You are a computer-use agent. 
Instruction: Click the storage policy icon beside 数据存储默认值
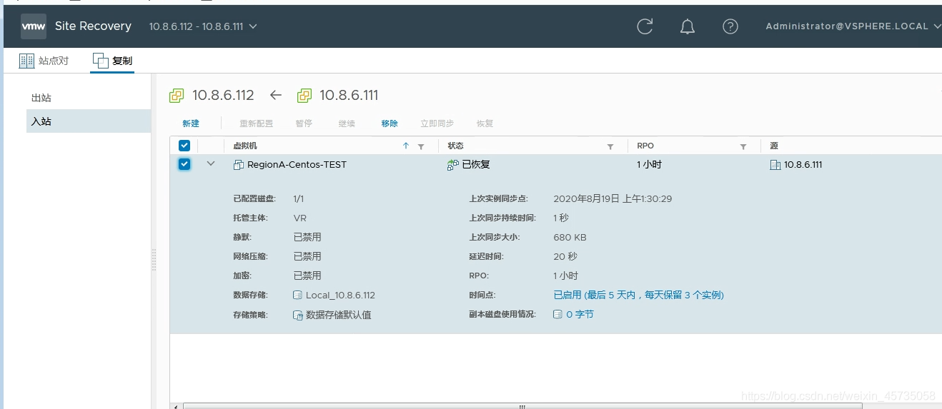tap(298, 315)
